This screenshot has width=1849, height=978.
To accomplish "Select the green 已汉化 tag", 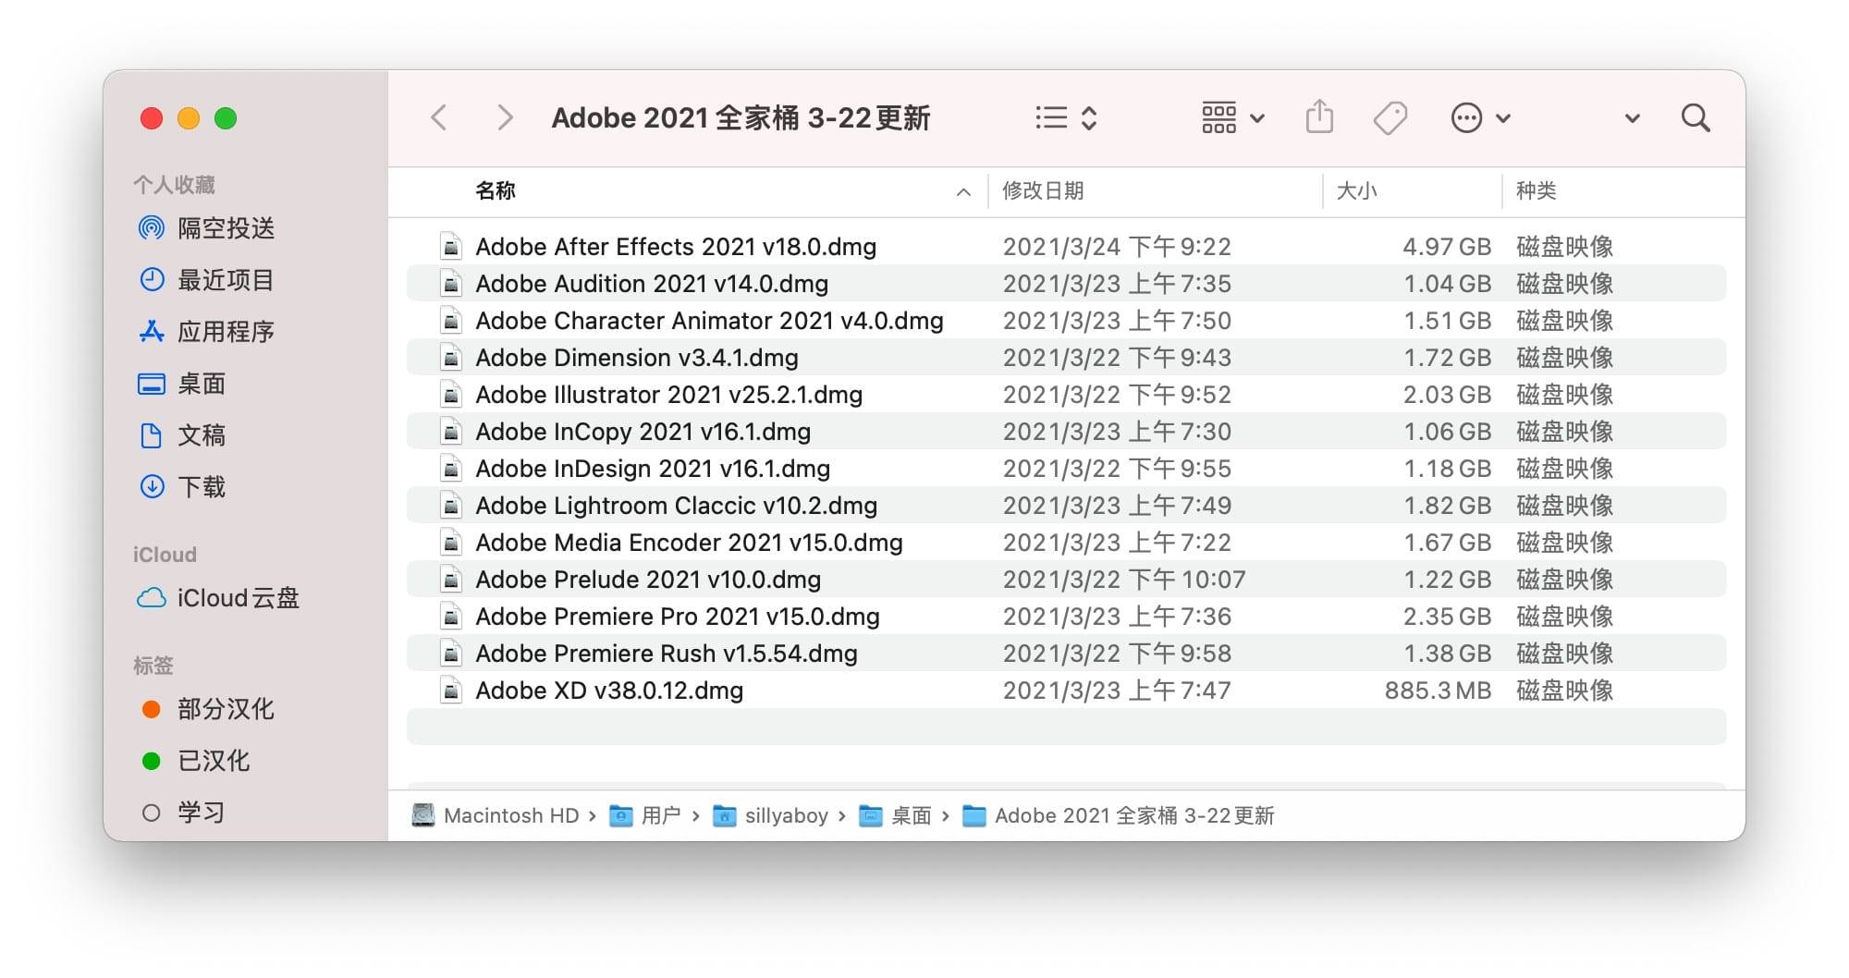I will [213, 761].
